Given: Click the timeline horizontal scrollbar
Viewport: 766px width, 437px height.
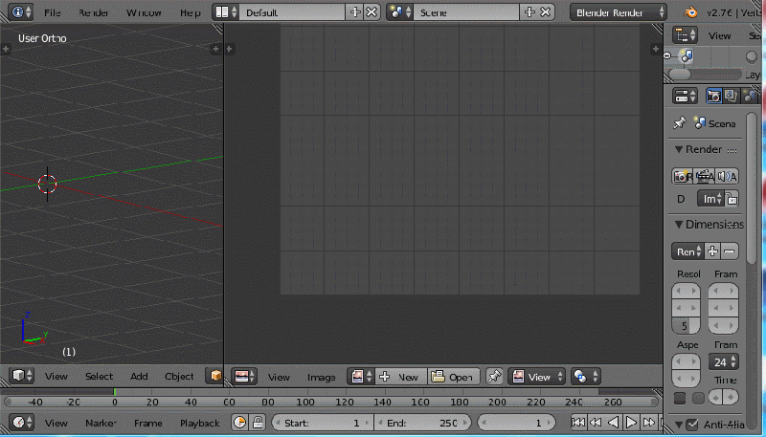Looking at the screenshot, I should (x=331, y=402).
